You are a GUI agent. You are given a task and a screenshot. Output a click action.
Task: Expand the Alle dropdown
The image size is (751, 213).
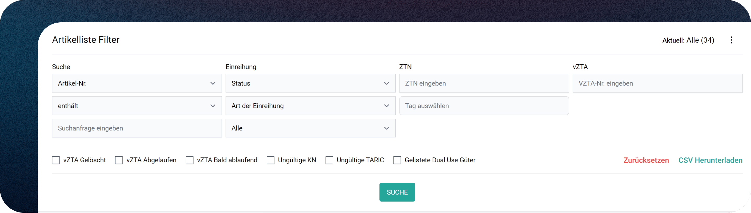click(x=310, y=128)
